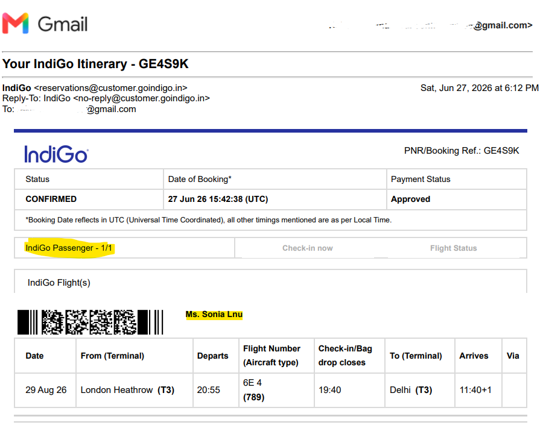Screen dimensions: 543x437
Task: Click the recipient @gmail.com address in To line
Action: coord(111,109)
